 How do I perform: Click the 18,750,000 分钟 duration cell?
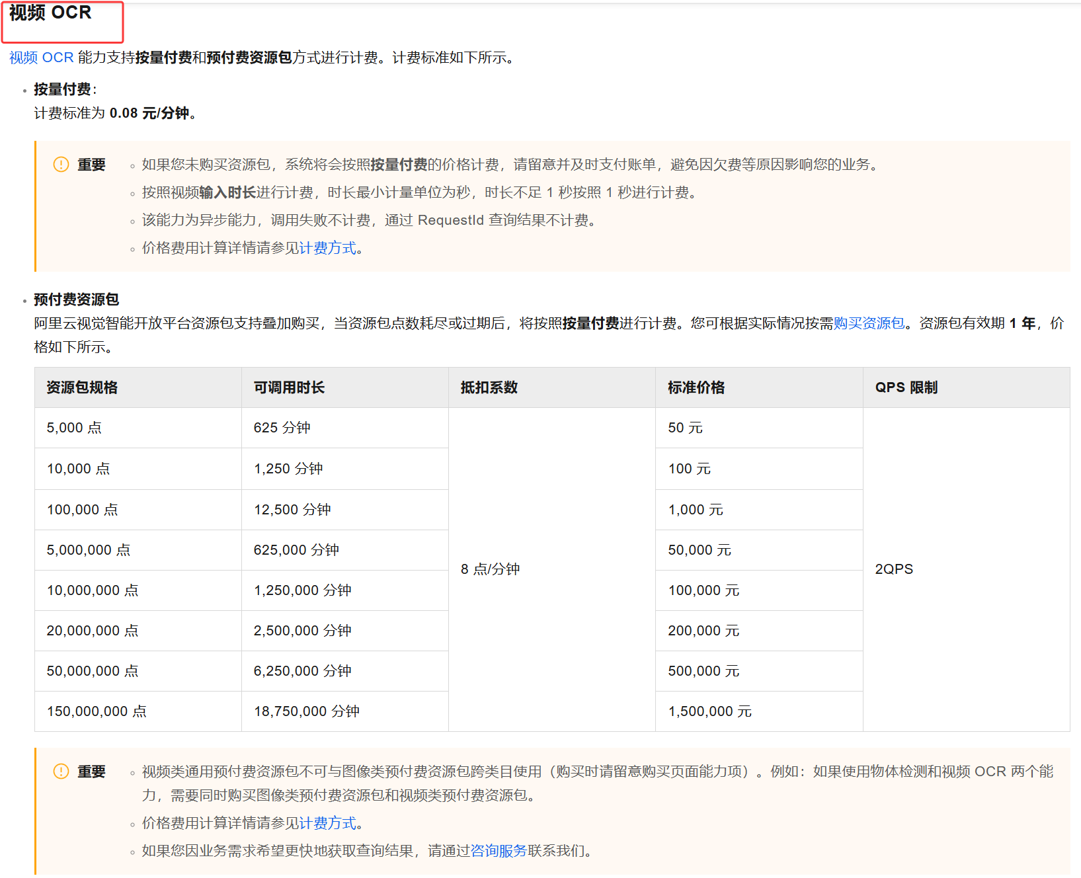coord(345,711)
